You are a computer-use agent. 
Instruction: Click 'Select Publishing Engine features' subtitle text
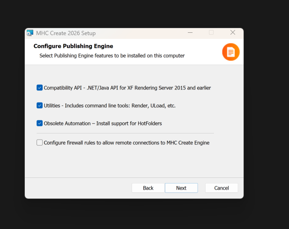112,56
